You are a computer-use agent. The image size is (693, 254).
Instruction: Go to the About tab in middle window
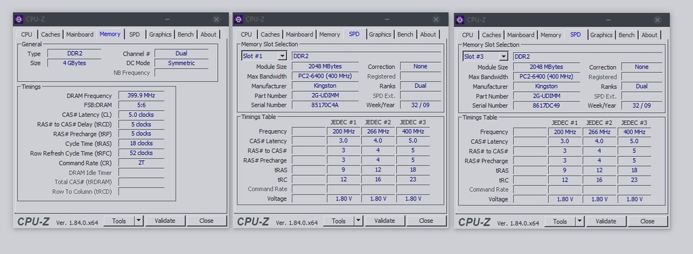click(428, 34)
